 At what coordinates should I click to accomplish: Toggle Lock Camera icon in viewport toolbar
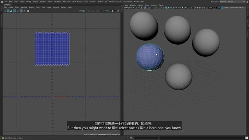(x=129, y=8)
